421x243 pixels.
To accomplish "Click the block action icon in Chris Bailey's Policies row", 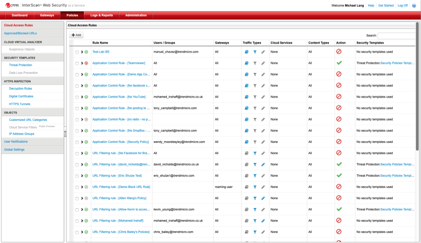I will pyautogui.click(x=339, y=231).
